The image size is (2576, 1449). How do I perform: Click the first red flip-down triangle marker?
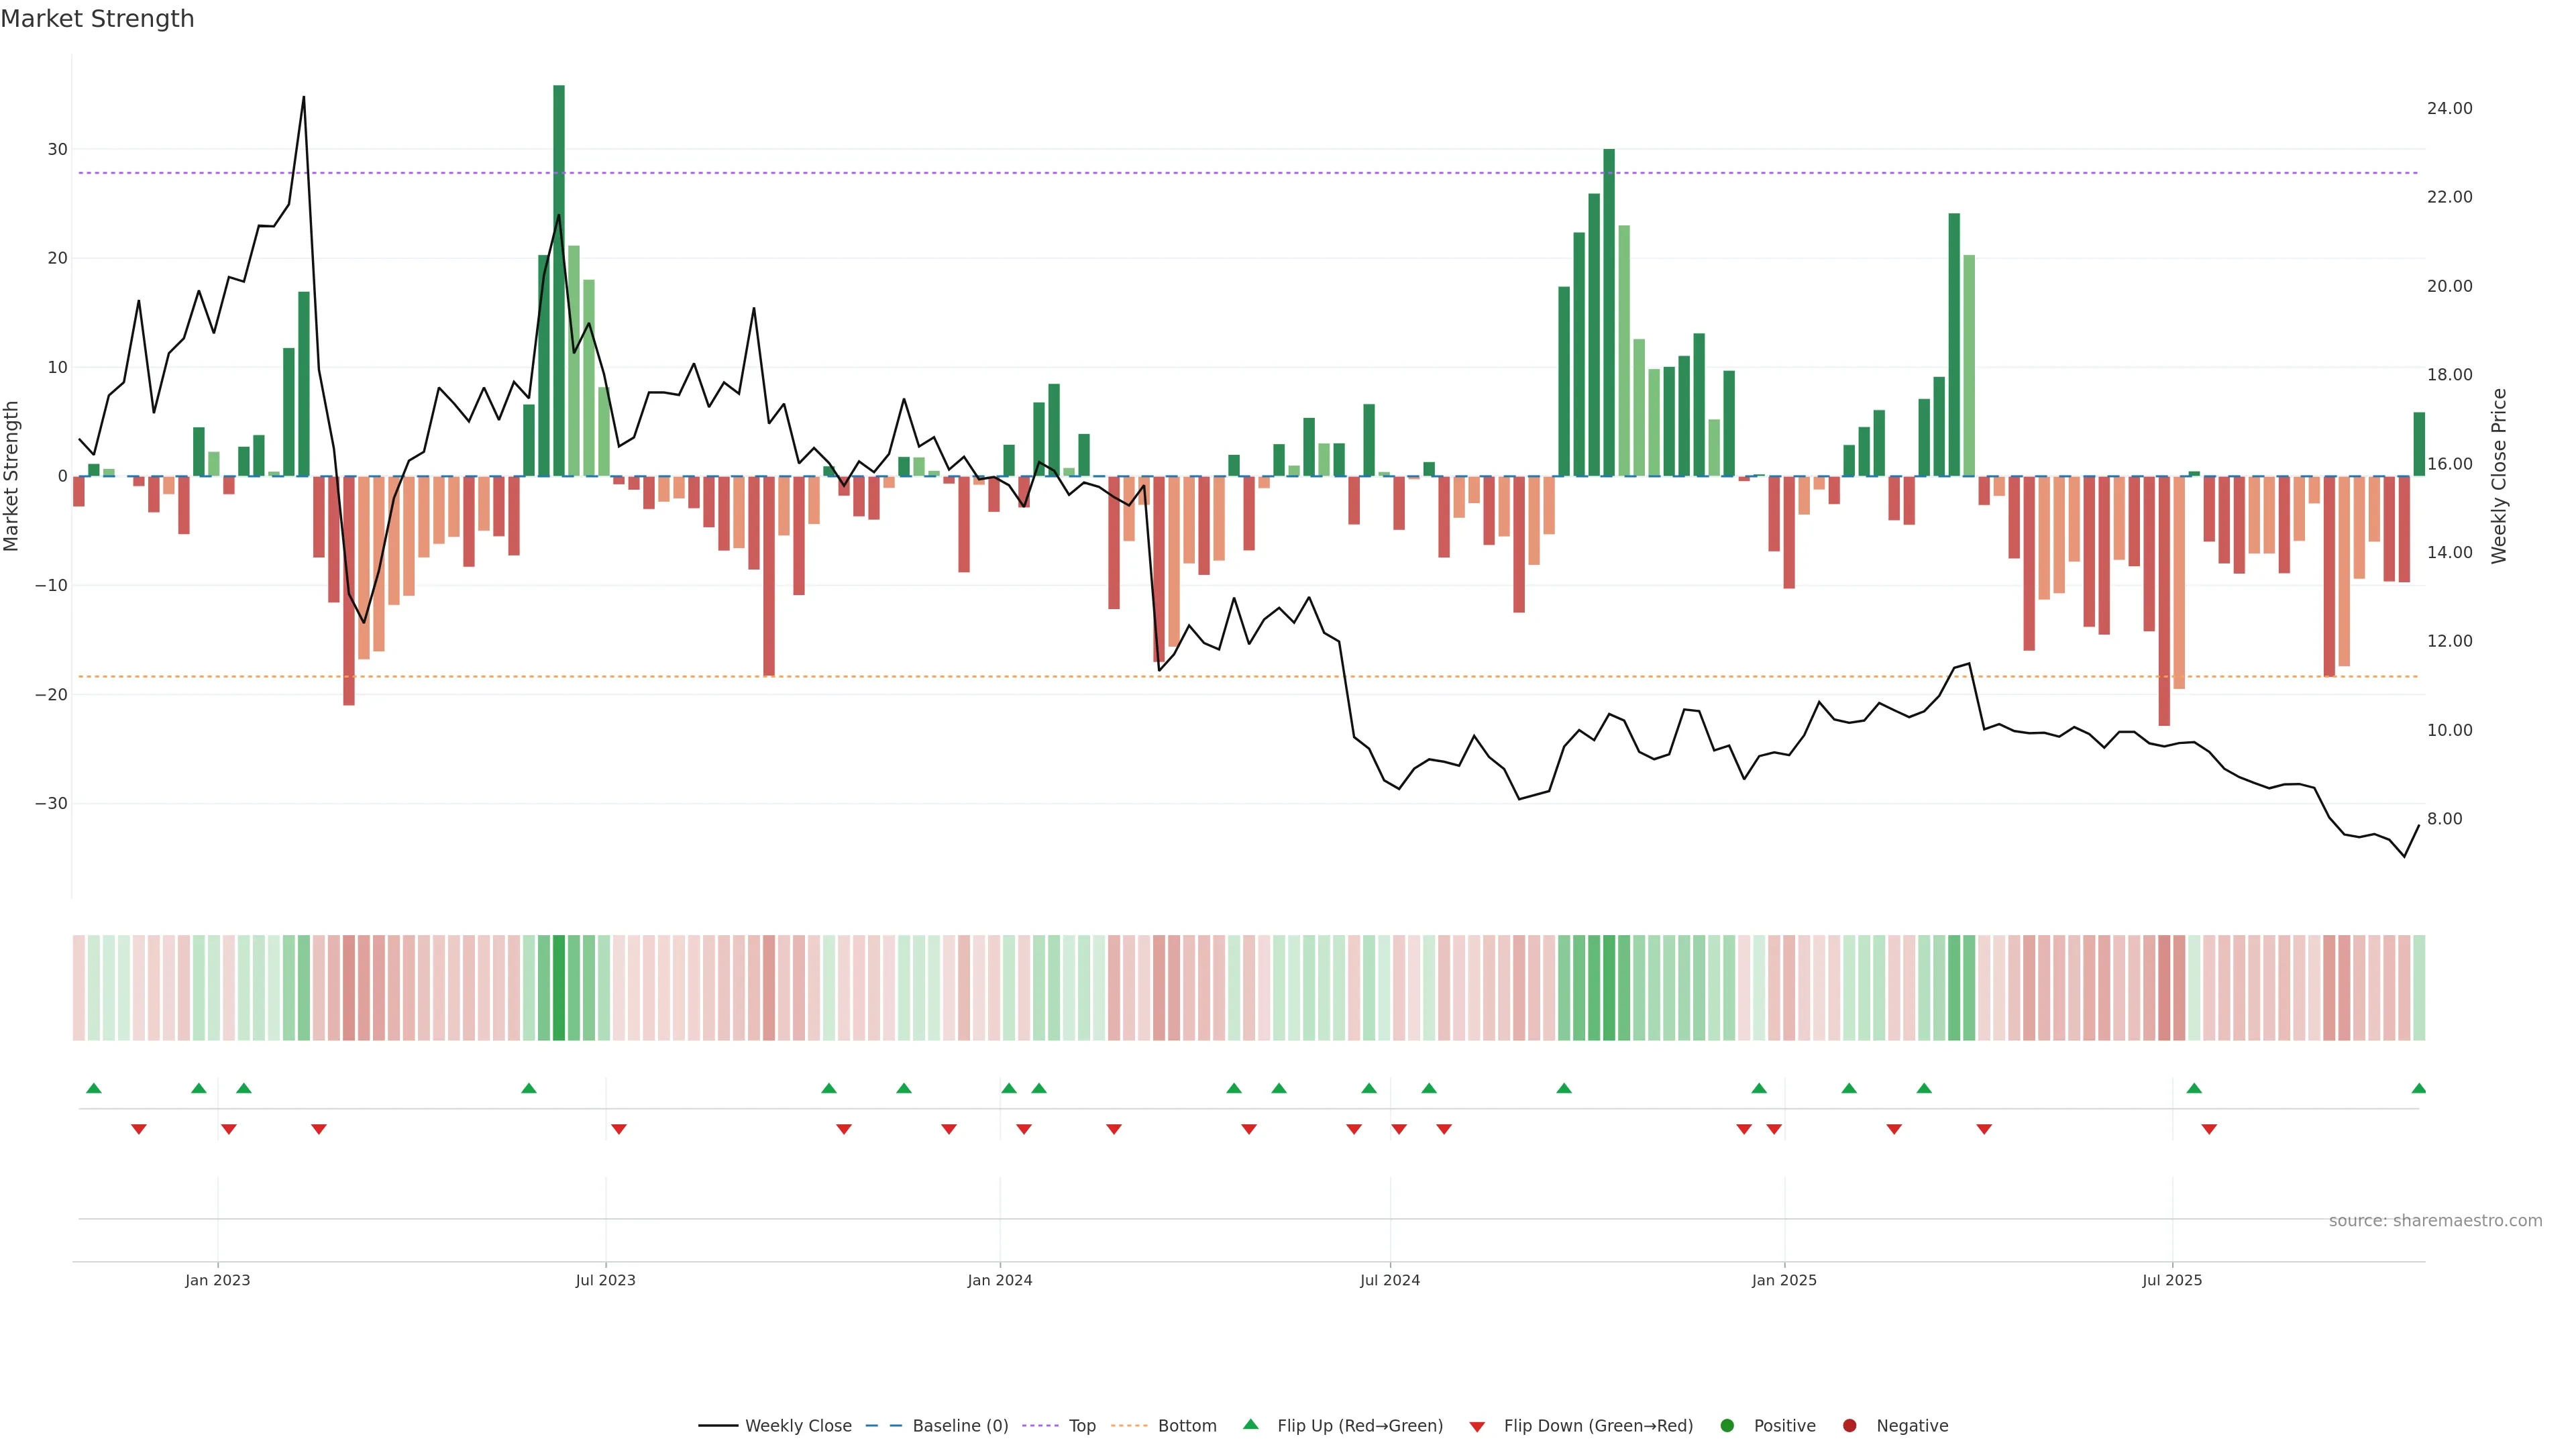point(139,1129)
